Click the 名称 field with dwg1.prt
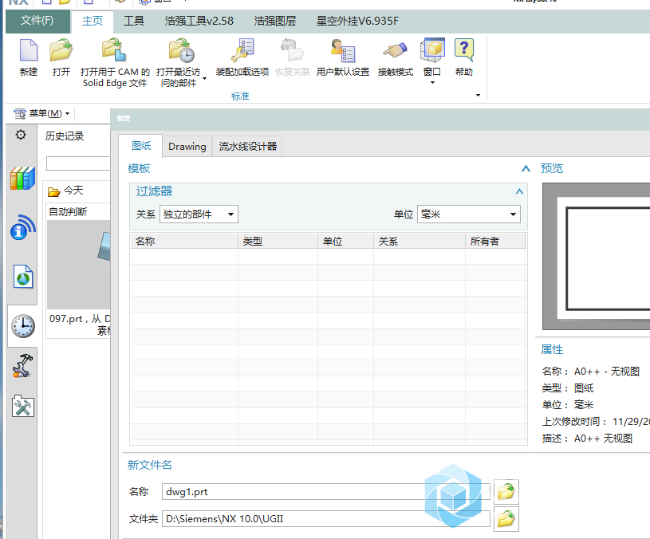Screen dimensions: 650x539 pyautogui.click(x=326, y=492)
